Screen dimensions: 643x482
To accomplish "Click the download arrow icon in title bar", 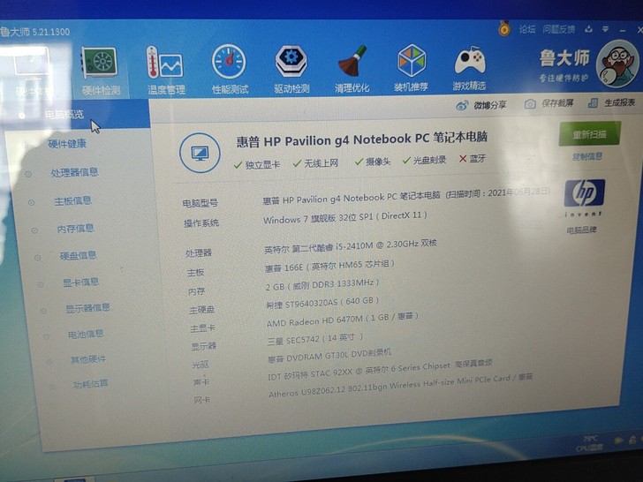I will pos(589,29).
